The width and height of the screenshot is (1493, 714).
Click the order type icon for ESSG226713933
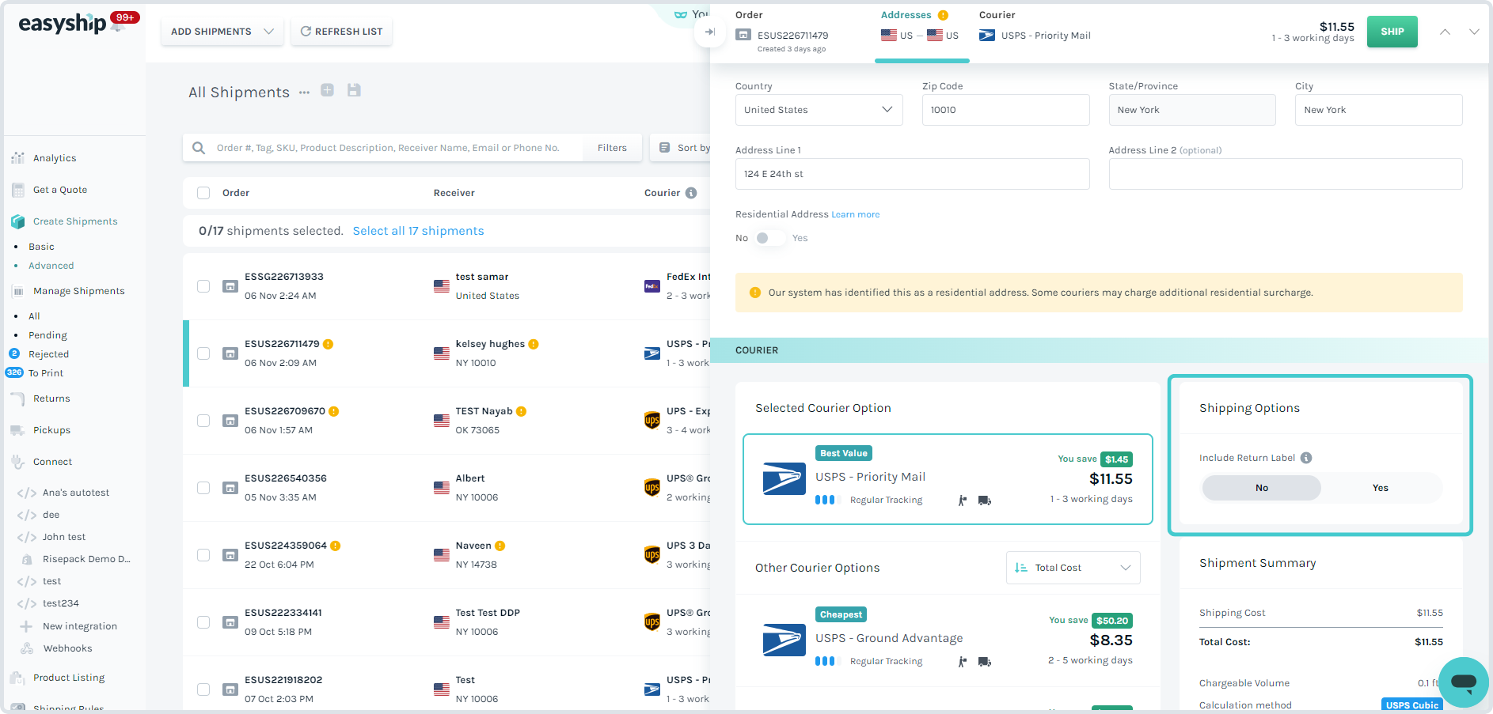tap(230, 286)
